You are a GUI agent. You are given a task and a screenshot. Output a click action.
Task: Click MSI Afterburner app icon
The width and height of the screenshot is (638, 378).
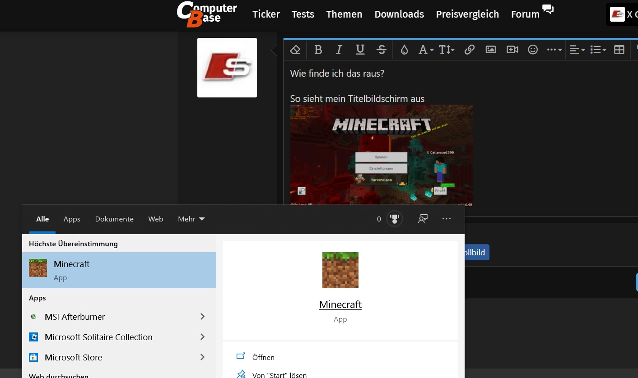coord(33,317)
